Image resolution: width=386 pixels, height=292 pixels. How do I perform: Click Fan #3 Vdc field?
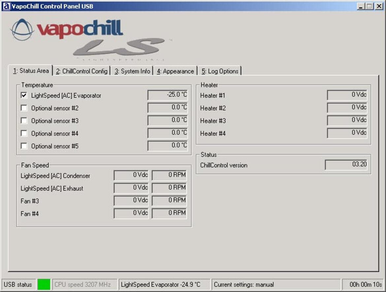[131, 201]
